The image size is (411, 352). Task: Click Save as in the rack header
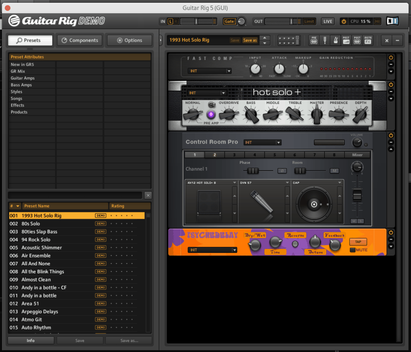point(250,40)
